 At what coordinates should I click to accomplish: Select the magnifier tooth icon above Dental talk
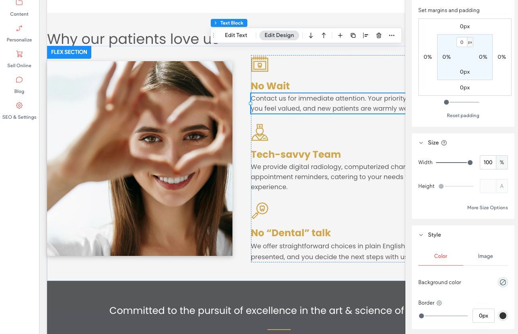tap(260, 211)
